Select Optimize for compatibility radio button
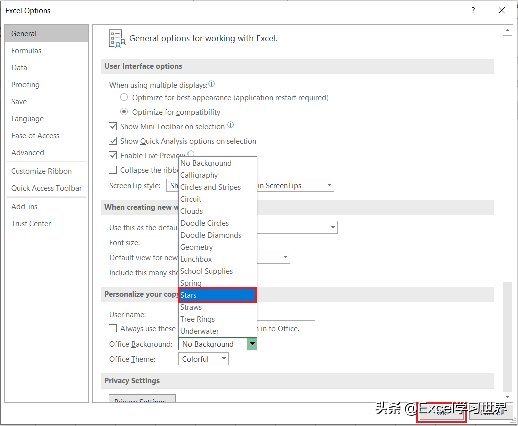 point(124,112)
